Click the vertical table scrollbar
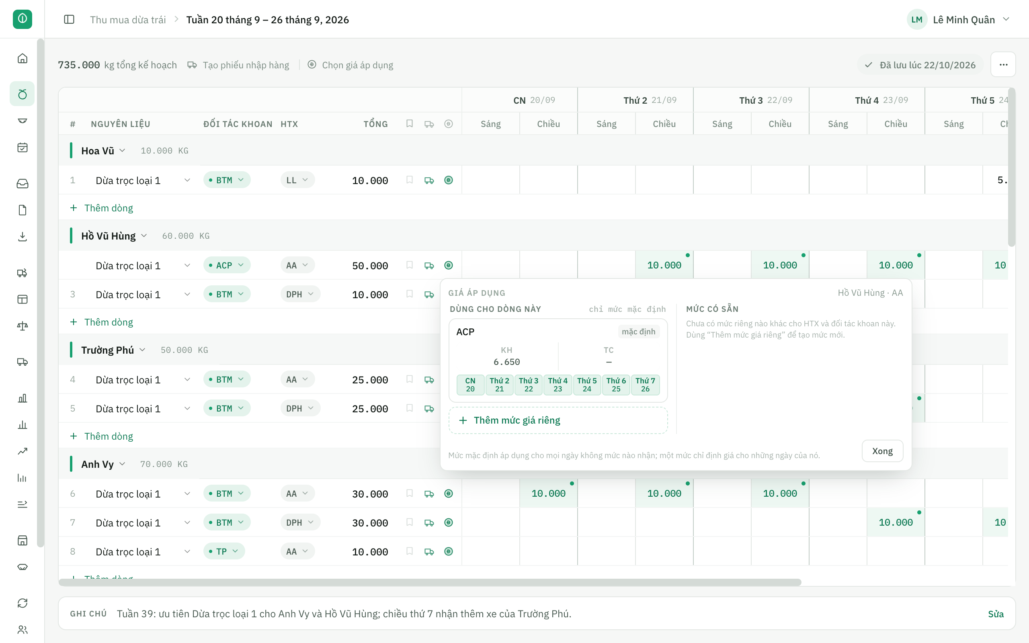 click(1012, 167)
